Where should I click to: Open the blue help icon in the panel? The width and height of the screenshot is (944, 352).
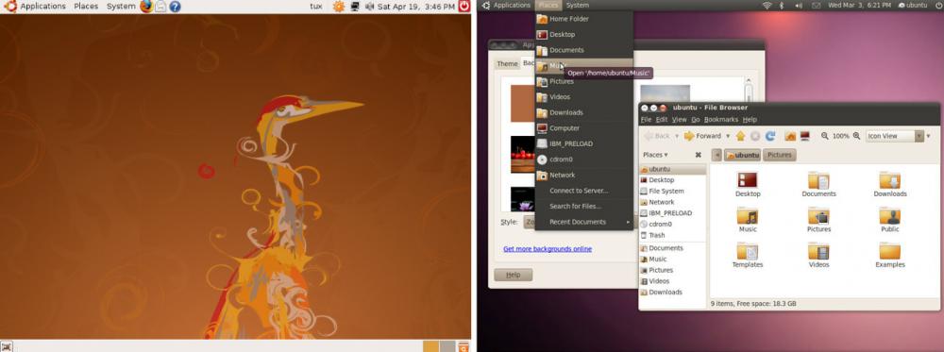(x=175, y=7)
